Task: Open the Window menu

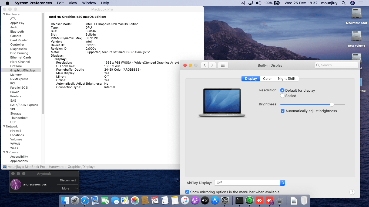Action: (x=89, y=3)
